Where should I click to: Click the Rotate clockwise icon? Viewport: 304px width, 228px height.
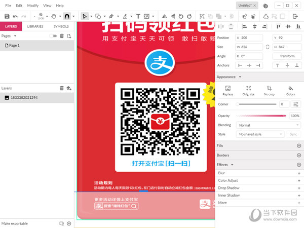pos(189,16)
